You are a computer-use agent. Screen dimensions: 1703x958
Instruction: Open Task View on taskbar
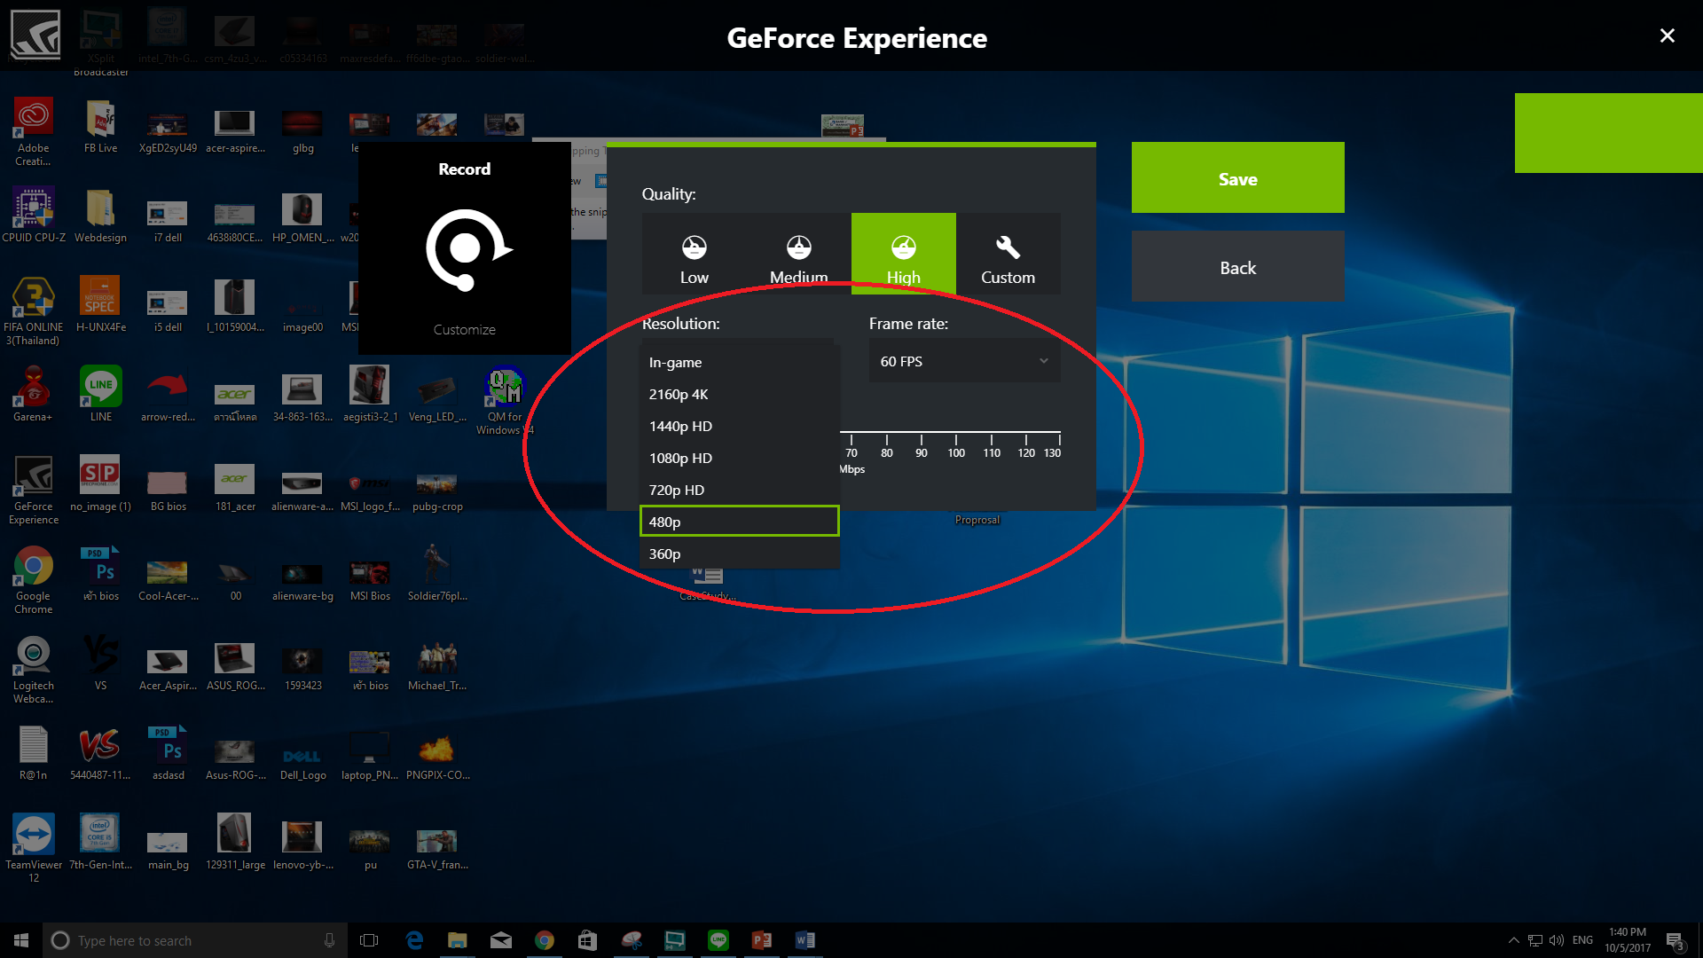coord(369,940)
